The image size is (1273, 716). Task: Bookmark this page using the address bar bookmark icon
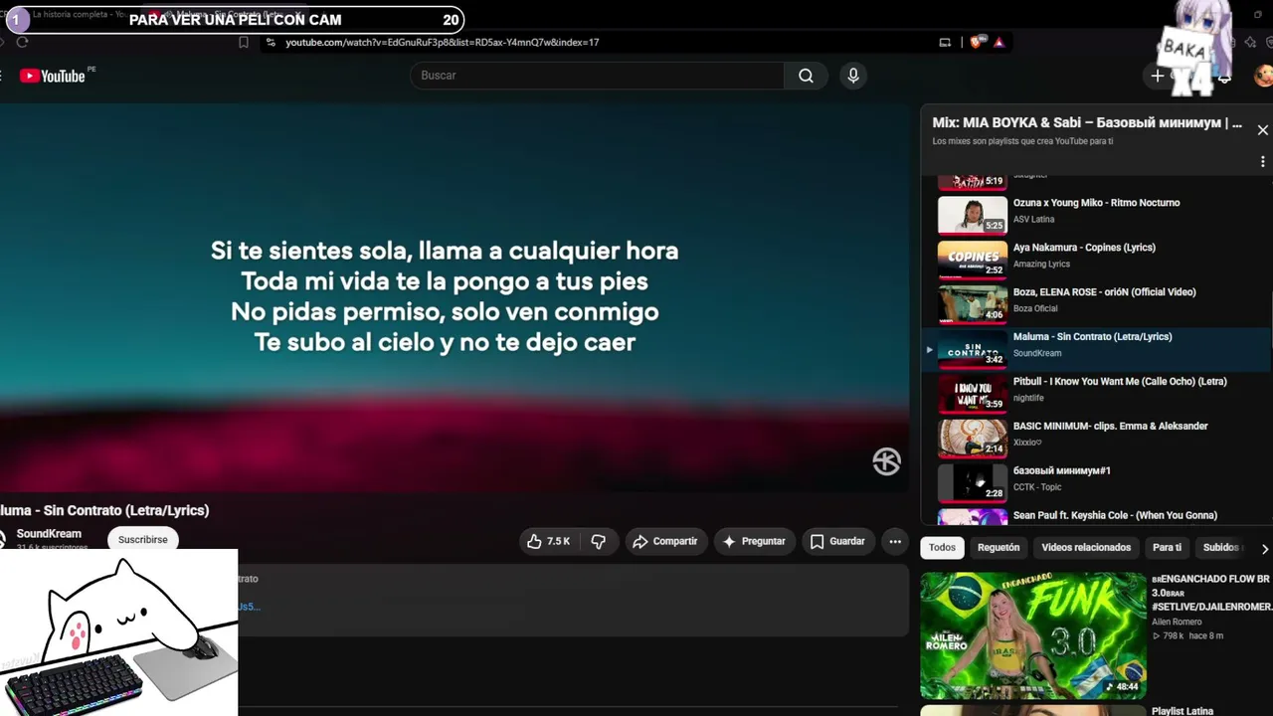(x=243, y=42)
